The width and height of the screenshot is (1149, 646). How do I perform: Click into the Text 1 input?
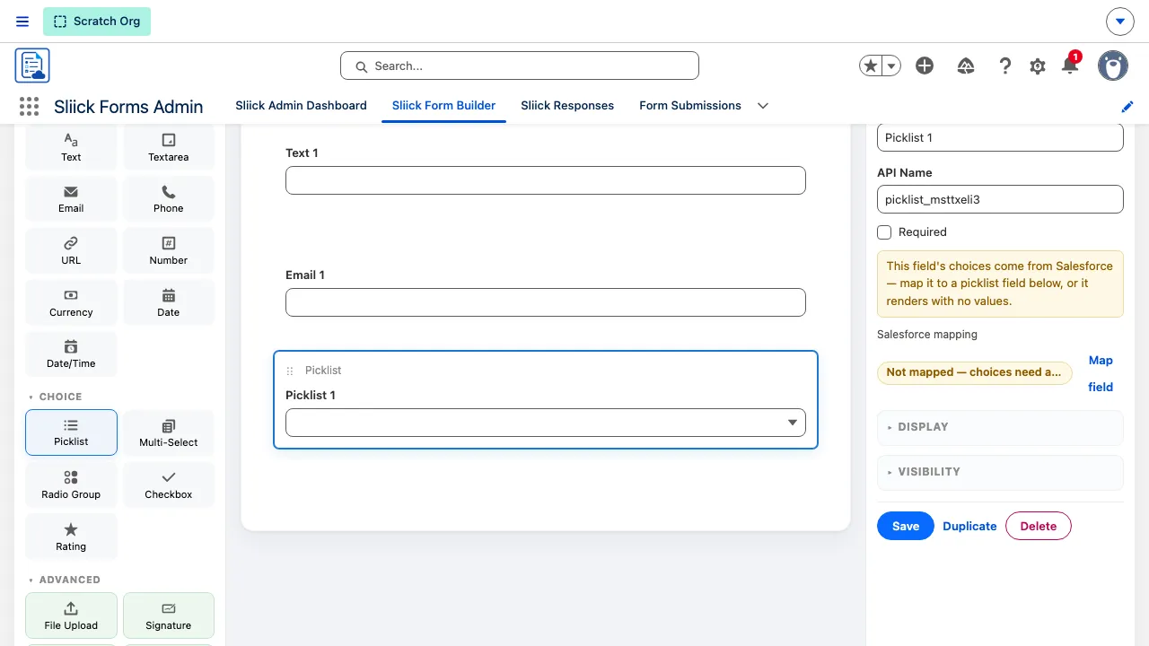pos(546,180)
